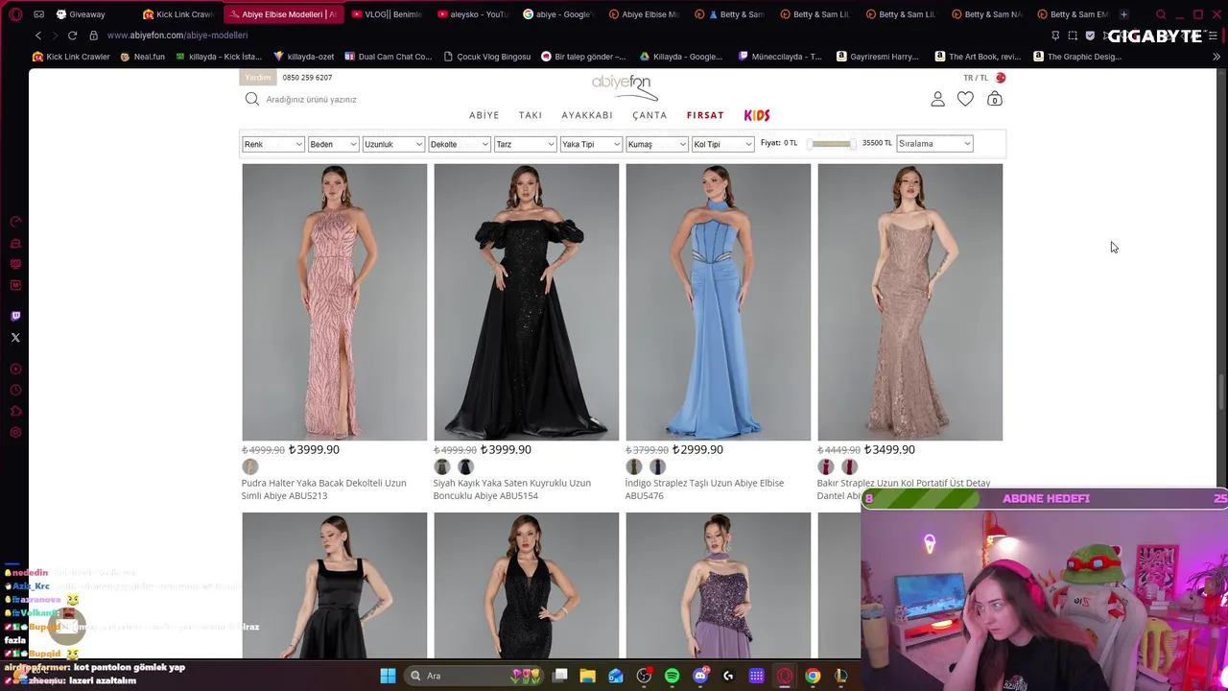The image size is (1228, 691).
Task: Open sidebar Settings gear icon
Action: coord(15,433)
